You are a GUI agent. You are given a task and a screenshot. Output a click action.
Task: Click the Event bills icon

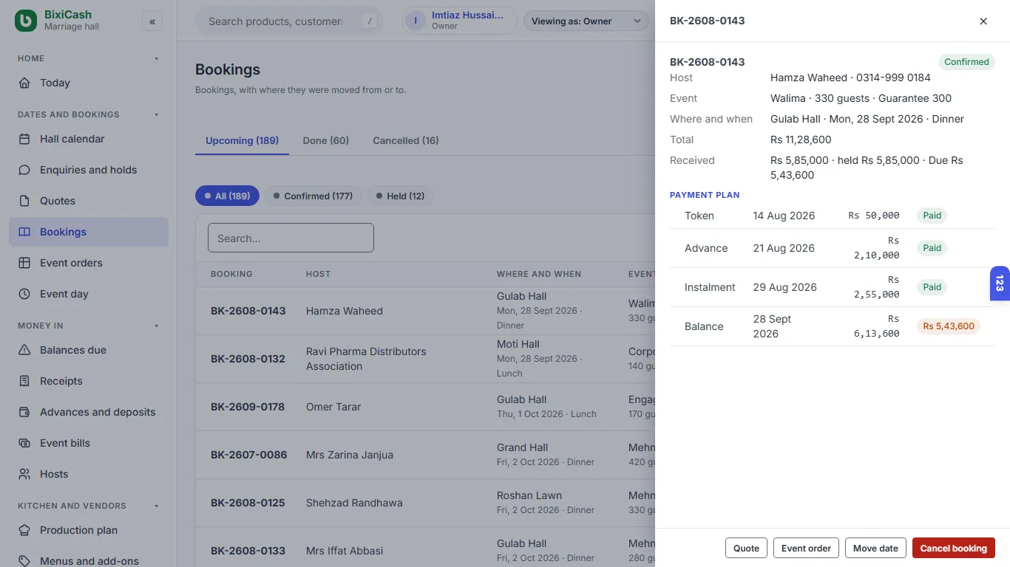coord(24,443)
